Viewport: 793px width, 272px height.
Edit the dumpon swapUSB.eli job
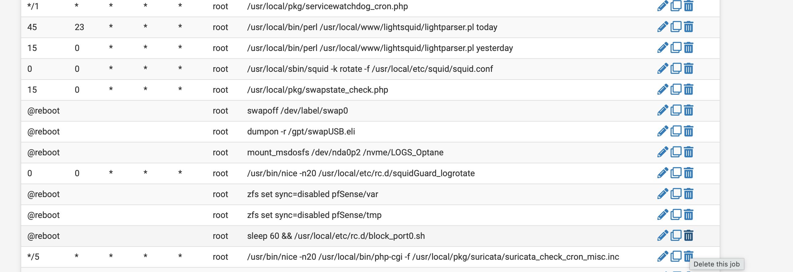[x=662, y=131]
